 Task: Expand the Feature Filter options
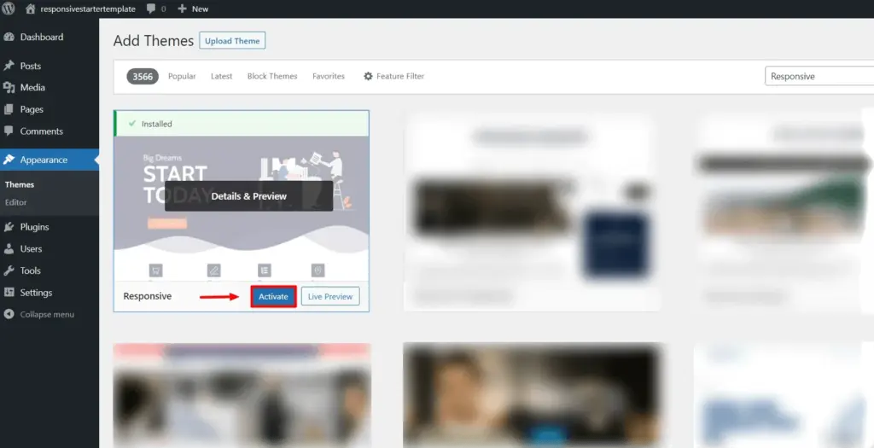point(393,77)
